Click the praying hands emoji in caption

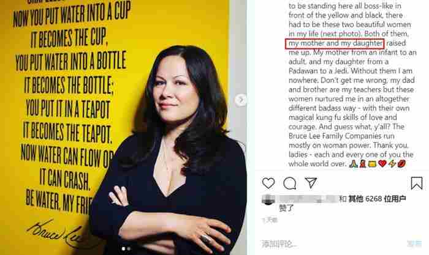click(x=353, y=164)
